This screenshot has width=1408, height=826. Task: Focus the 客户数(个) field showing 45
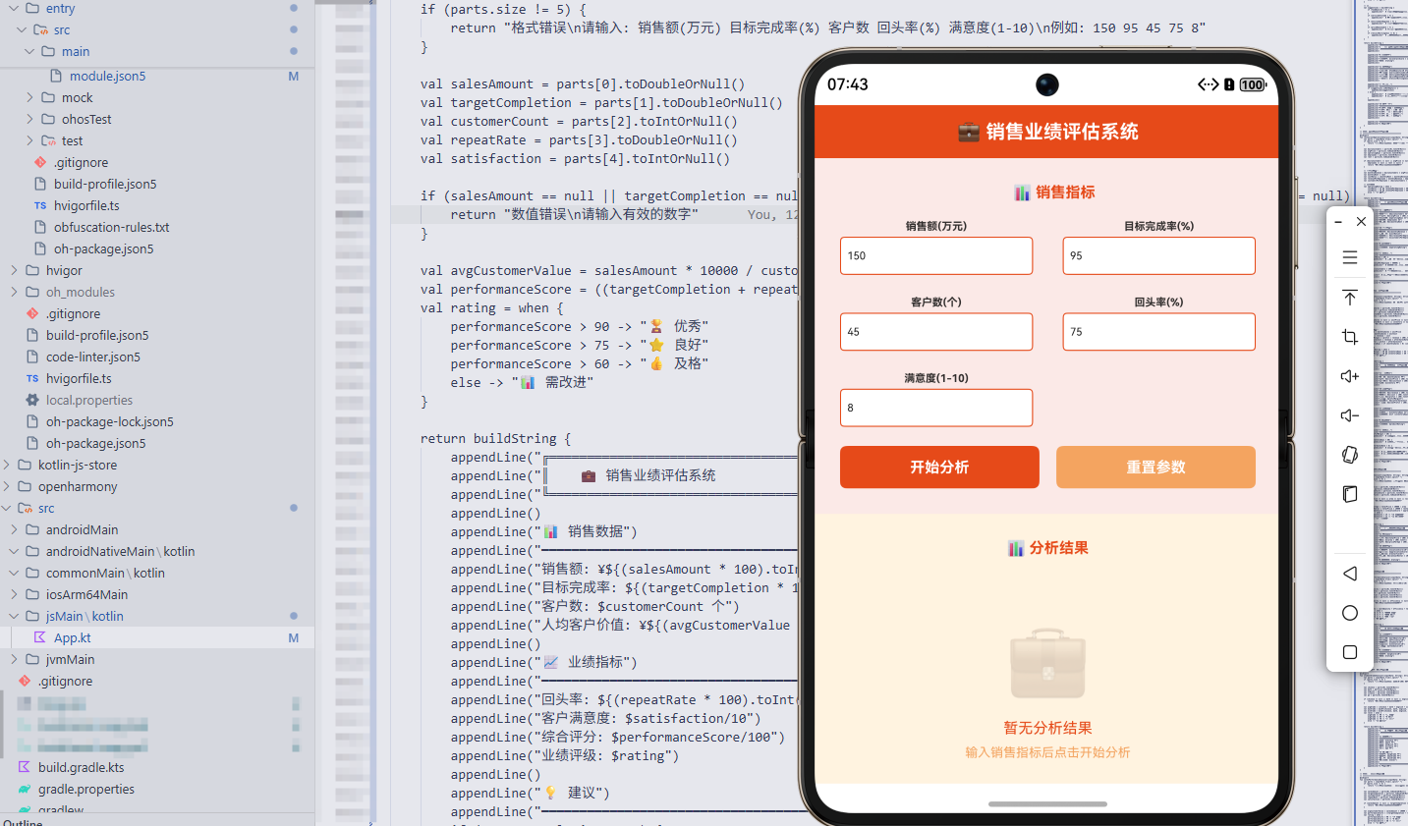pos(936,332)
